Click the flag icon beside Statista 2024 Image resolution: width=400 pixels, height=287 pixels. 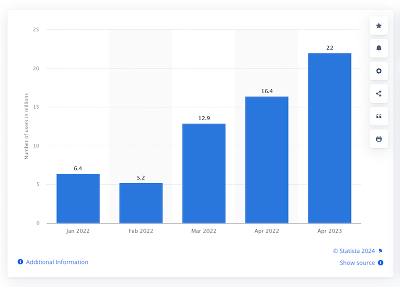point(380,251)
